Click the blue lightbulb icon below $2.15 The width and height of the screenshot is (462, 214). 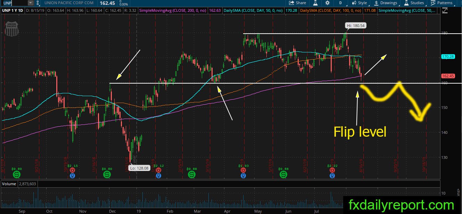tap(72, 176)
